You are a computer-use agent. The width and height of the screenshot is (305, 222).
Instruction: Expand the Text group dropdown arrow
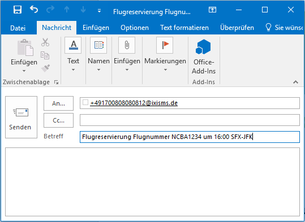[x=74, y=69]
